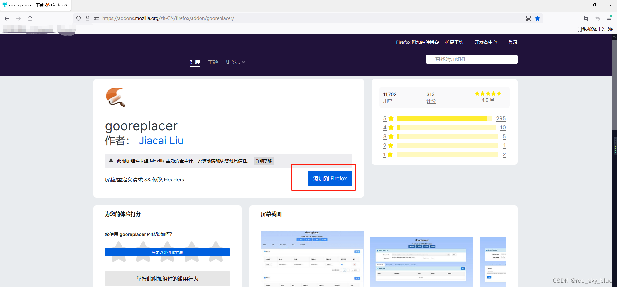Click the 11,702 用户 count text
Image resolution: width=617 pixels, height=287 pixels.
(390, 97)
